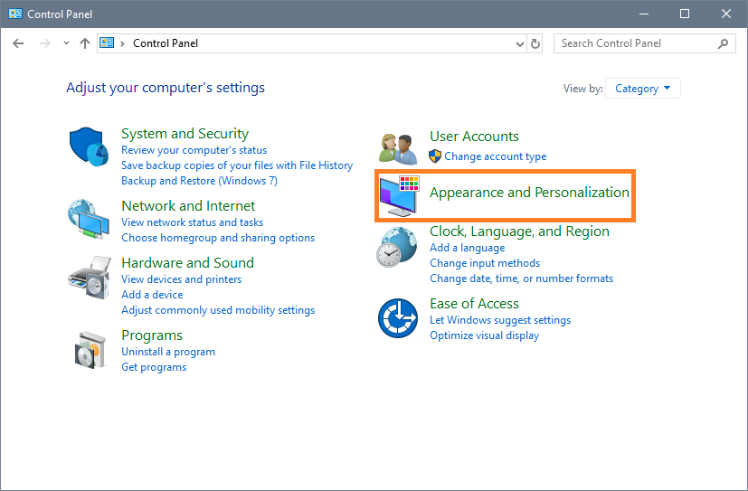The height and width of the screenshot is (491, 748).
Task: Open the User Accounts heading
Action: (474, 137)
